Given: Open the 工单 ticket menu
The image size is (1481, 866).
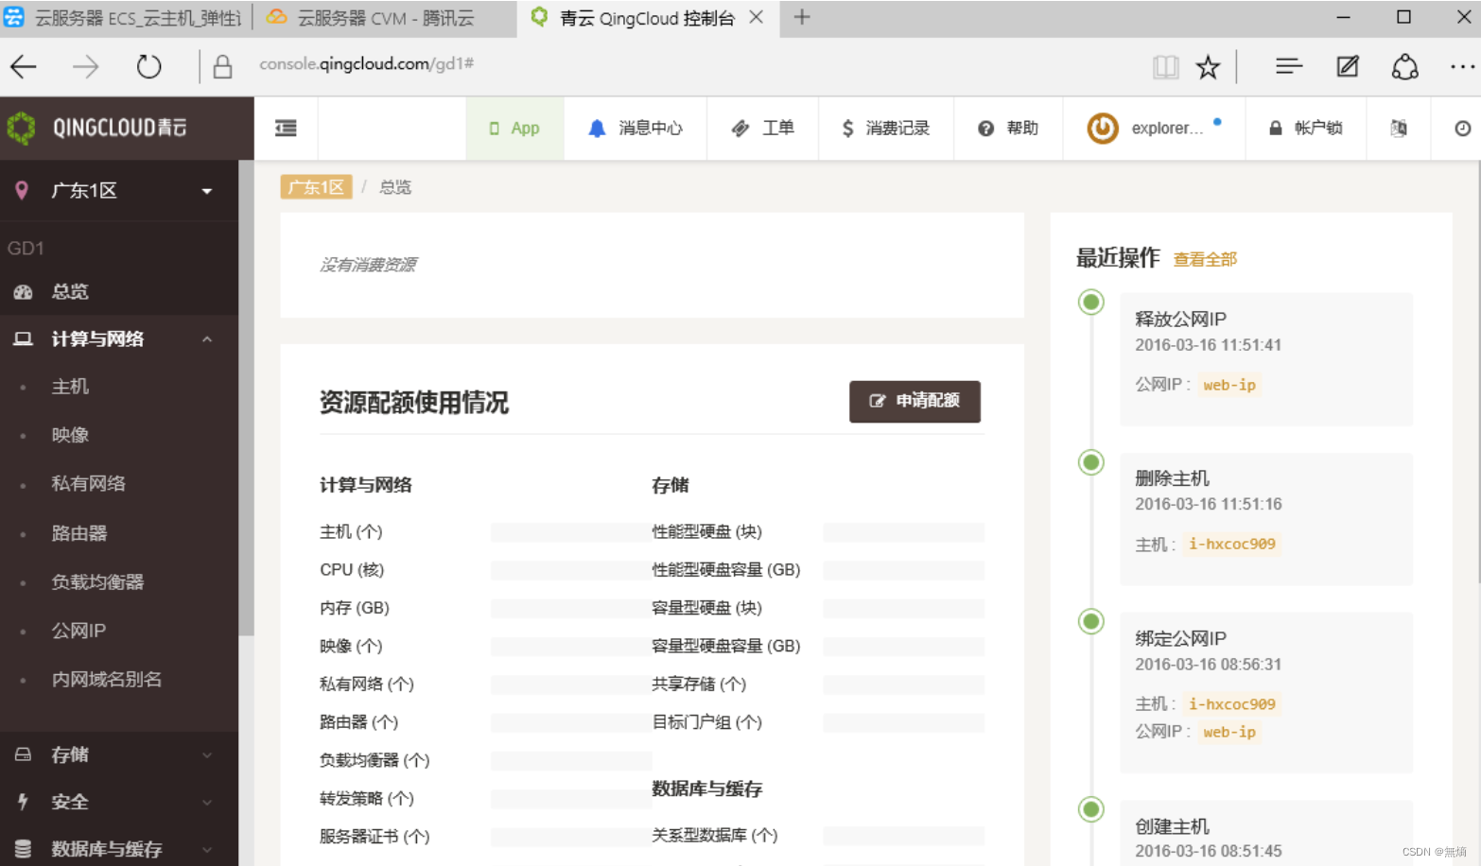Looking at the screenshot, I should (762, 128).
